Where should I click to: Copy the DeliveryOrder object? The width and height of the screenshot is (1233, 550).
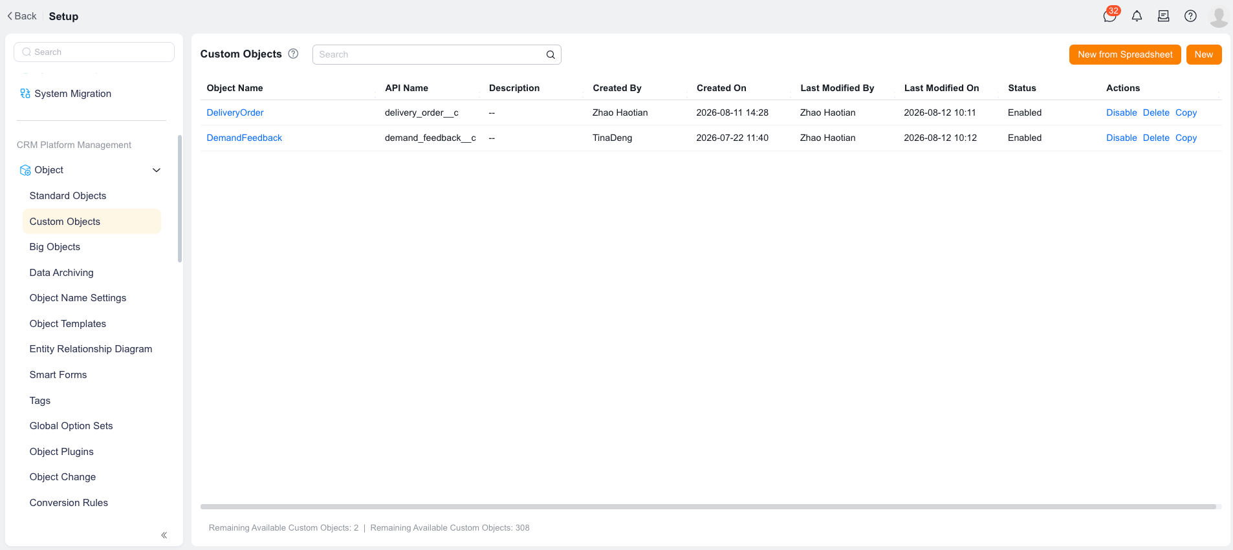coord(1186,112)
